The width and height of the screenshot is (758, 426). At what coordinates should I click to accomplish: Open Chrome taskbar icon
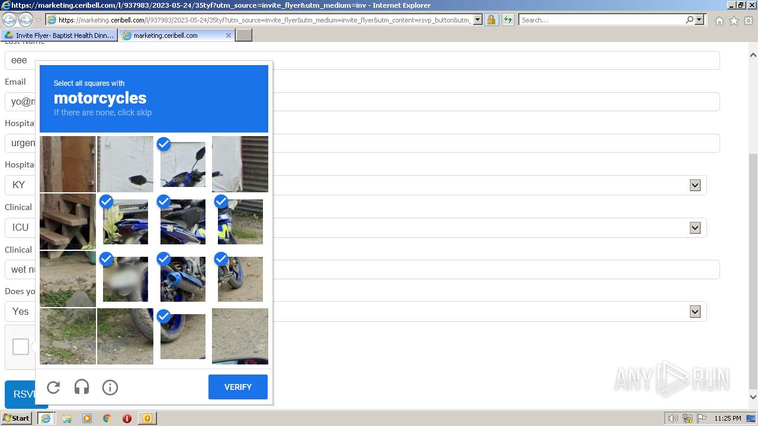point(107,418)
